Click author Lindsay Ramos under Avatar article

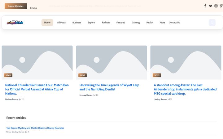pyautogui.click(x=160, y=99)
